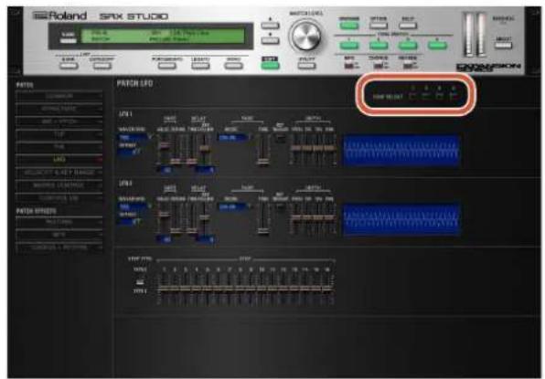Viewport: 545px width, 379px height.
Task: Click LFO1 rate value blue number field
Action: coord(166,170)
